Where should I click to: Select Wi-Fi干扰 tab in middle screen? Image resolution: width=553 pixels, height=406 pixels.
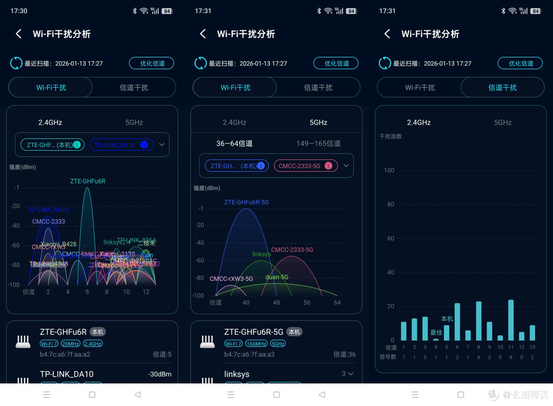235,87
